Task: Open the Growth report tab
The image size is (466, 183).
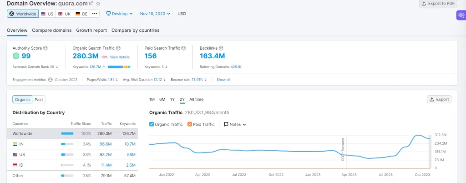Action: click(x=91, y=30)
